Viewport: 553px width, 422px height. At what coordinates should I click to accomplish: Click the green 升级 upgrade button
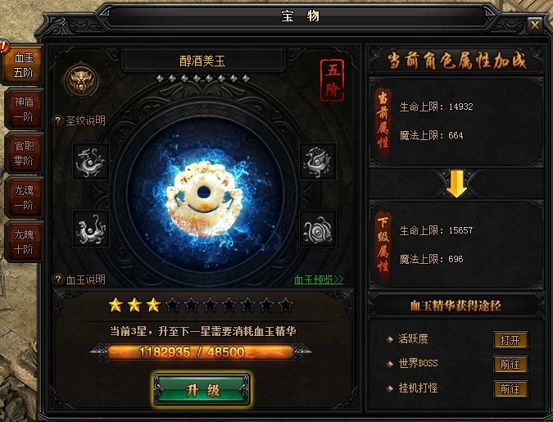click(x=202, y=390)
